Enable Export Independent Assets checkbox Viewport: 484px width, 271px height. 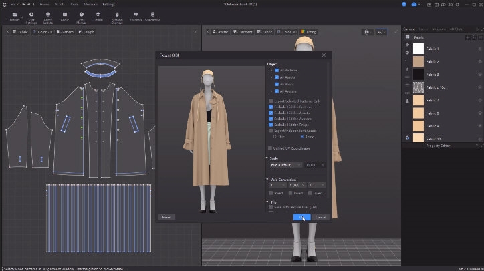pyautogui.click(x=271, y=131)
